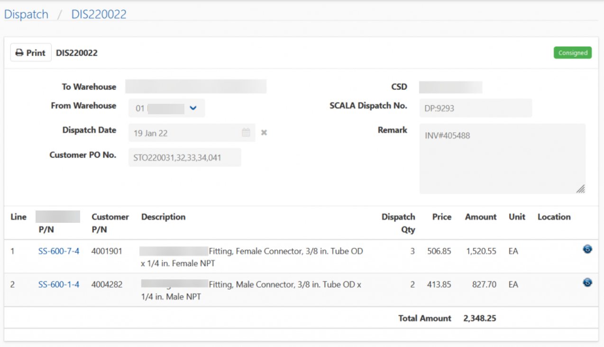The width and height of the screenshot is (604, 347).
Task: Click the Consigned status badge
Action: pyautogui.click(x=573, y=53)
